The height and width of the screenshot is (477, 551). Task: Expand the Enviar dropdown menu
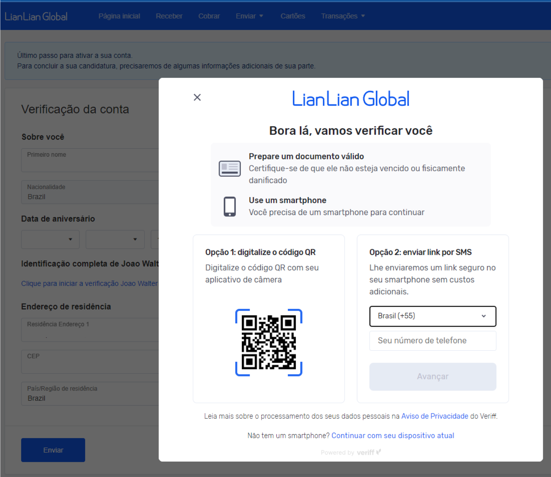[x=249, y=16]
